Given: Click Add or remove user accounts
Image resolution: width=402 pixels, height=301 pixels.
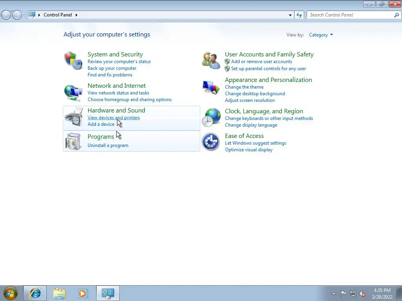Looking at the screenshot, I should pos(261,62).
